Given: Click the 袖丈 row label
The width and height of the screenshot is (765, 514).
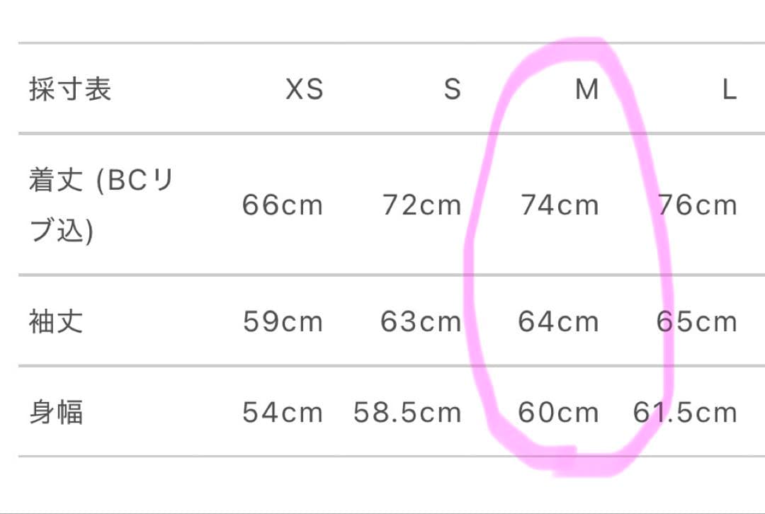Looking at the screenshot, I should click(x=56, y=321).
